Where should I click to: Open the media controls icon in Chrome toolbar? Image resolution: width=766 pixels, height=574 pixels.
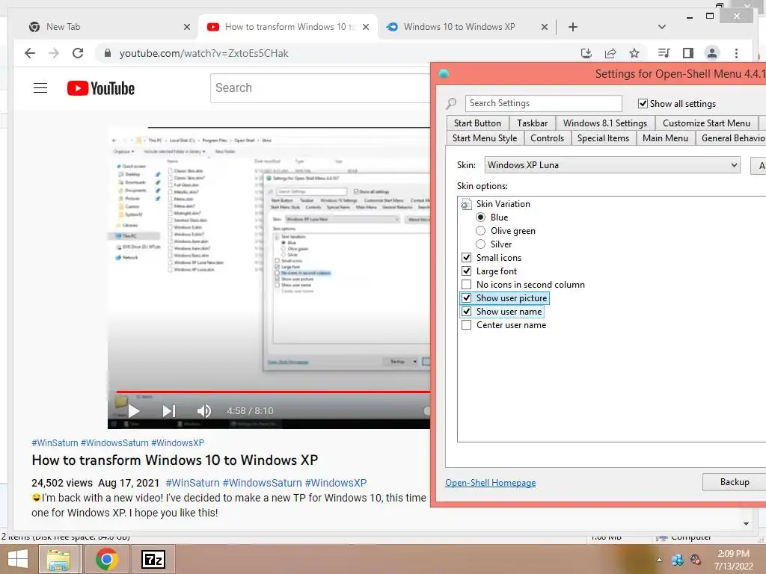pyautogui.click(x=664, y=53)
